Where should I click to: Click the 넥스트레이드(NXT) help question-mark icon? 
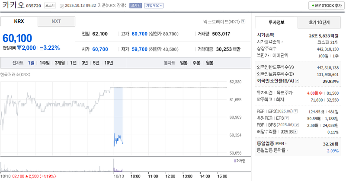click(243, 21)
